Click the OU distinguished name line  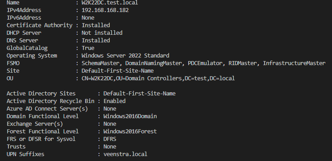point(158,78)
